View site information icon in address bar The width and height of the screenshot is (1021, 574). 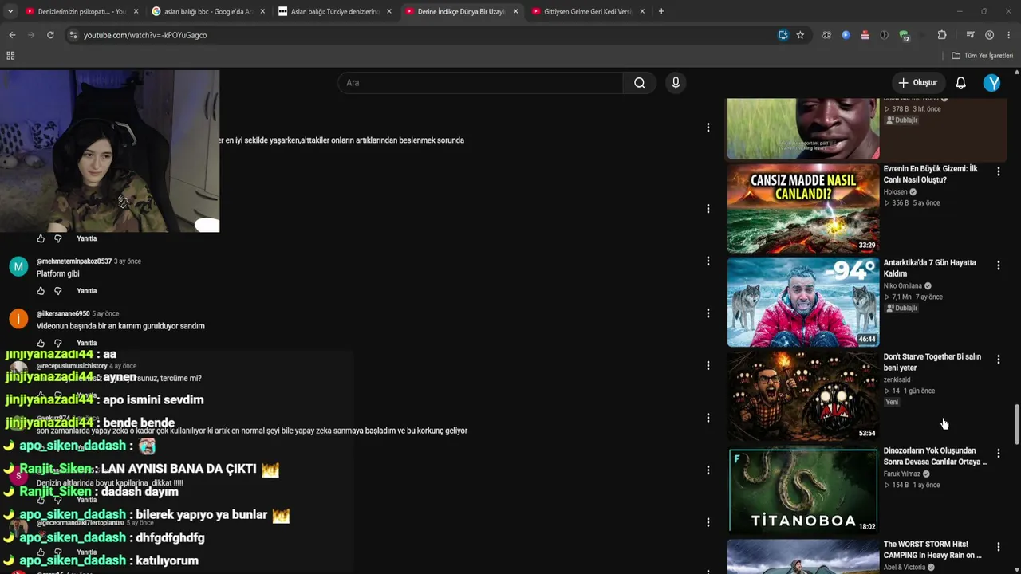[x=73, y=35]
